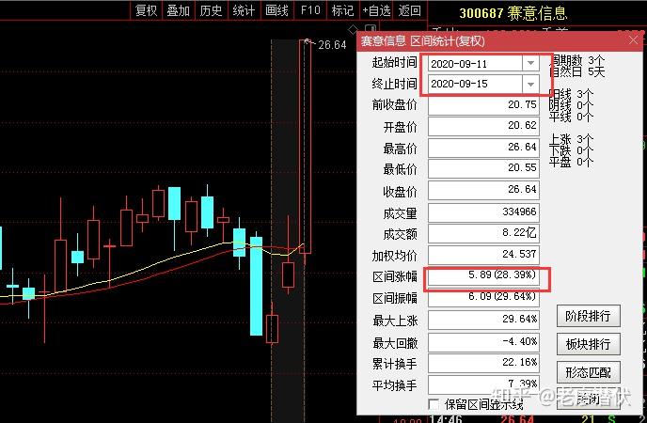Expand the 终止时间 date dropdown
Screen dimensions: 647x423
530,84
